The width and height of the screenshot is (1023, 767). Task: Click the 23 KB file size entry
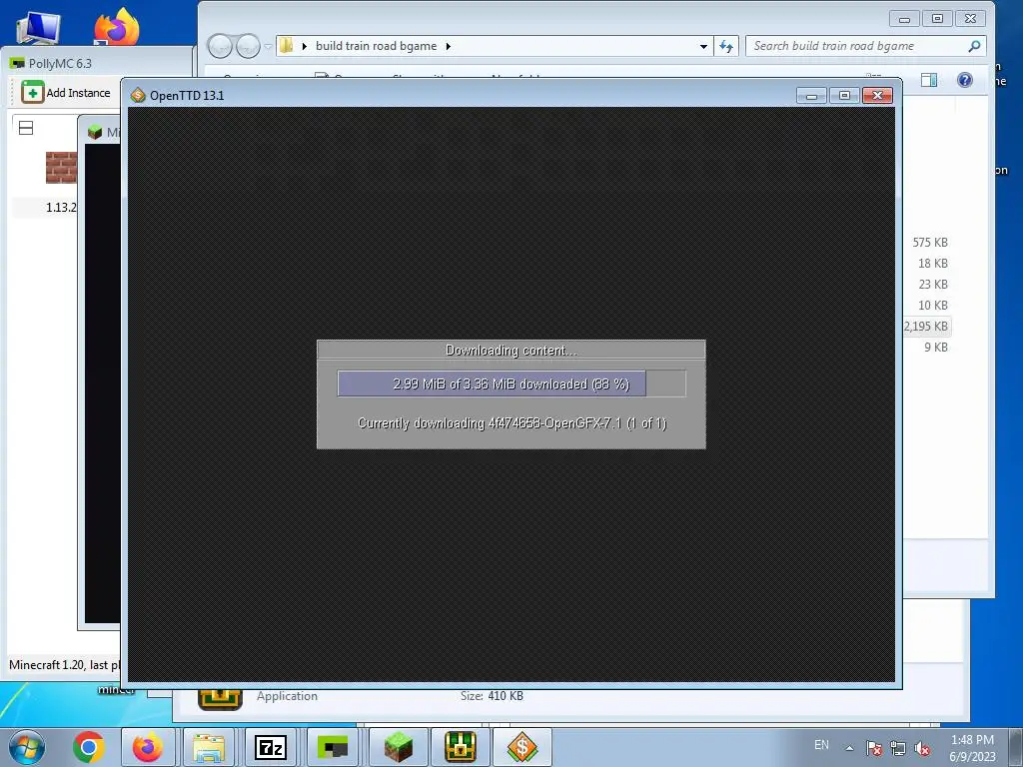click(933, 285)
